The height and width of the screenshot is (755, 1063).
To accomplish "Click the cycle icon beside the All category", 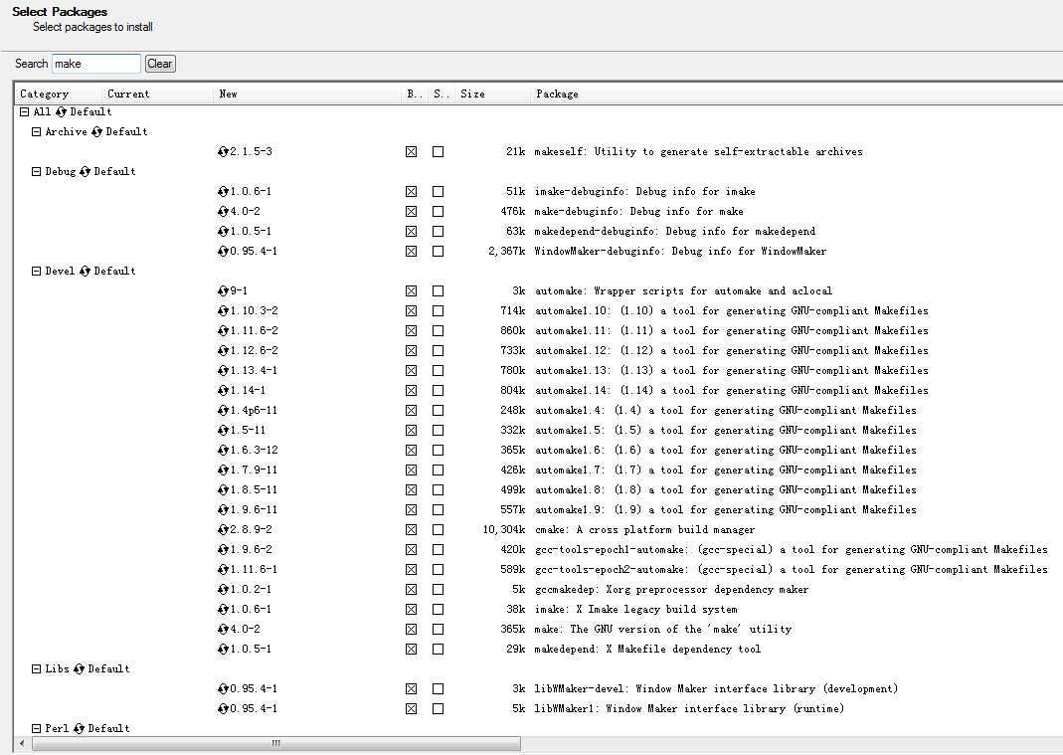I will pos(61,111).
